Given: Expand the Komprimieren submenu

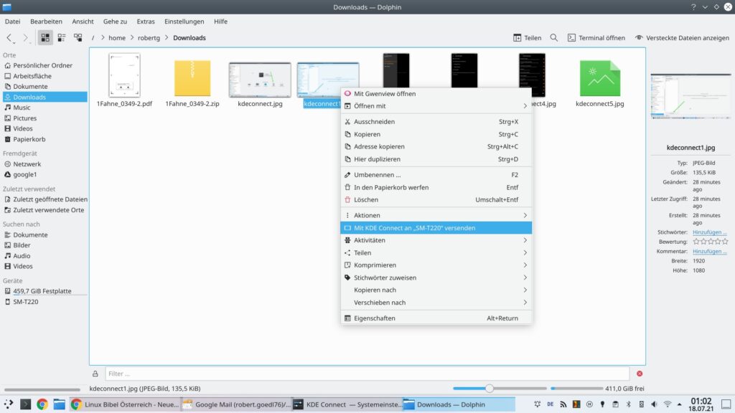Looking at the screenshot, I should pos(436,265).
